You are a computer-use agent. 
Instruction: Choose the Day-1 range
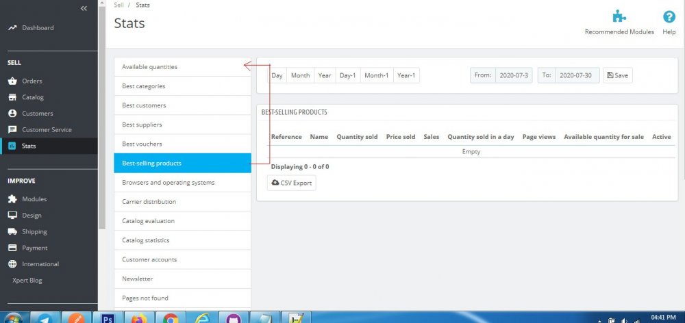(x=348, y=75)
